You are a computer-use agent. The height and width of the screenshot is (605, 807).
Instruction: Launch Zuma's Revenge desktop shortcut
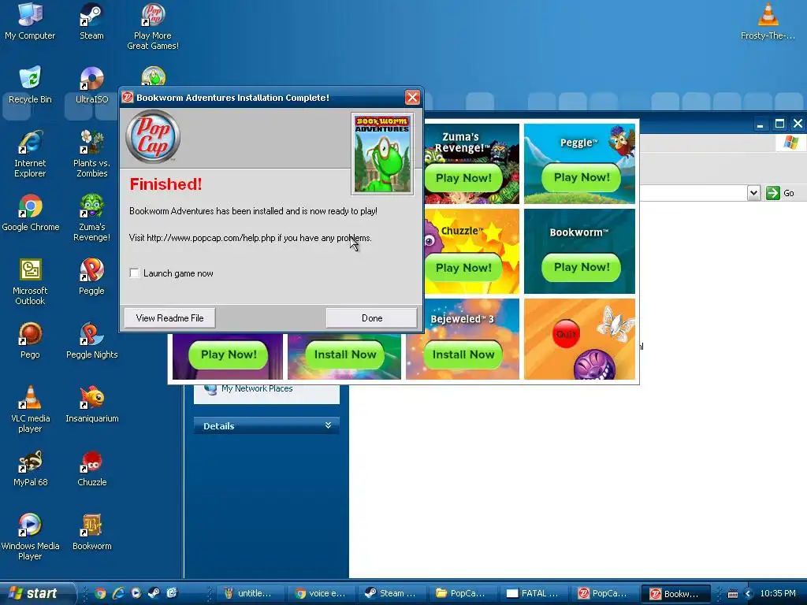point(91,217)
